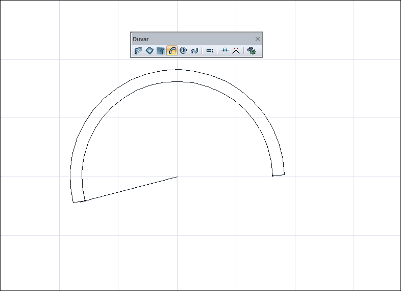
Task: Click the rectangle with dots wall icon
Action: 210,51
